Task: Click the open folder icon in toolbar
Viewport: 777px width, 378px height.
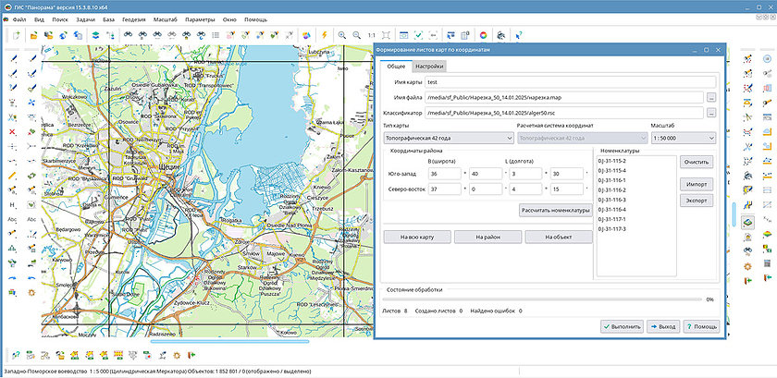Action: (x=33, y=35)
